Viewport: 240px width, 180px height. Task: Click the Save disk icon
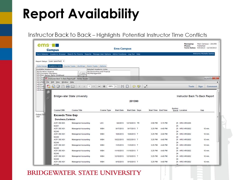63,86
